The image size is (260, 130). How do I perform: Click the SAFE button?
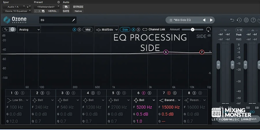[66, 11]
